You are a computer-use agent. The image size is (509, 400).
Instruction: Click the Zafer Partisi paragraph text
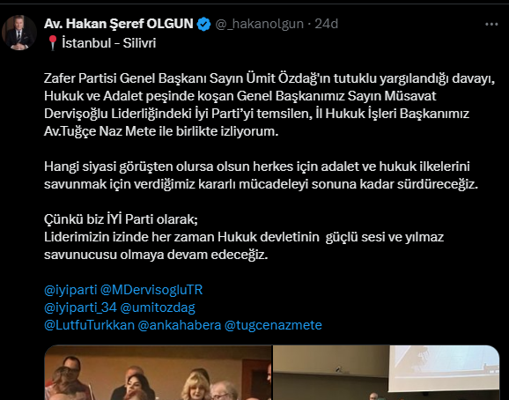(269, 105)
